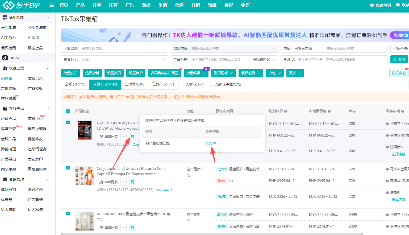Click the 属 icon for Conjunto Infantil product
Viewport: 409px width, 235px height.
coord(132,182)
